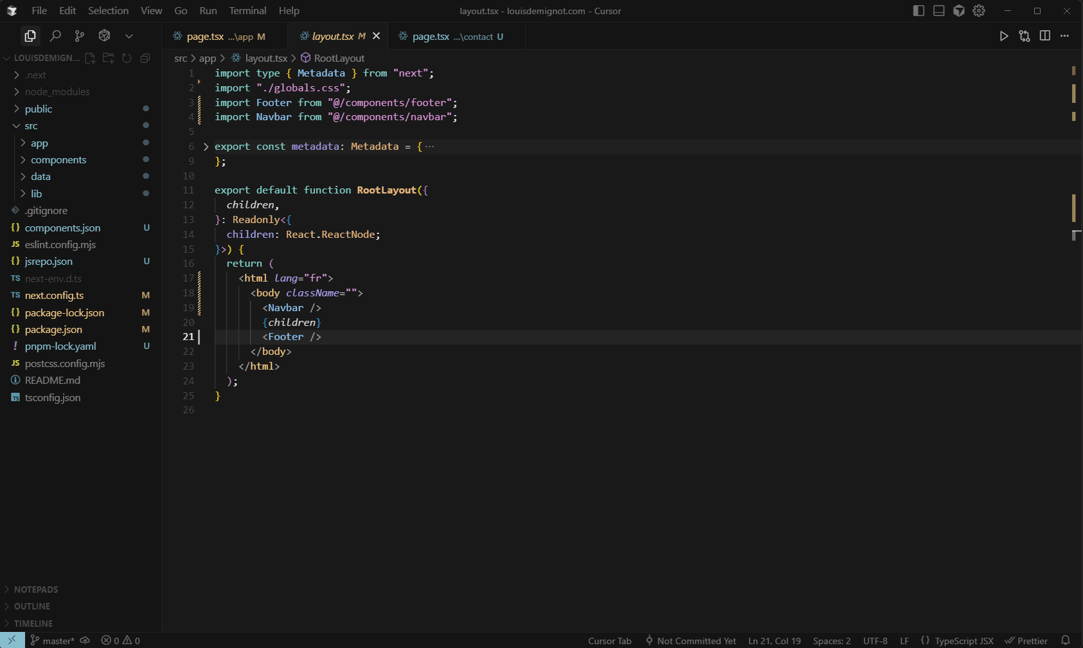Open the Extensions view icon
1083x648 pixels.
pyautogui.click(x=104, y=36)
